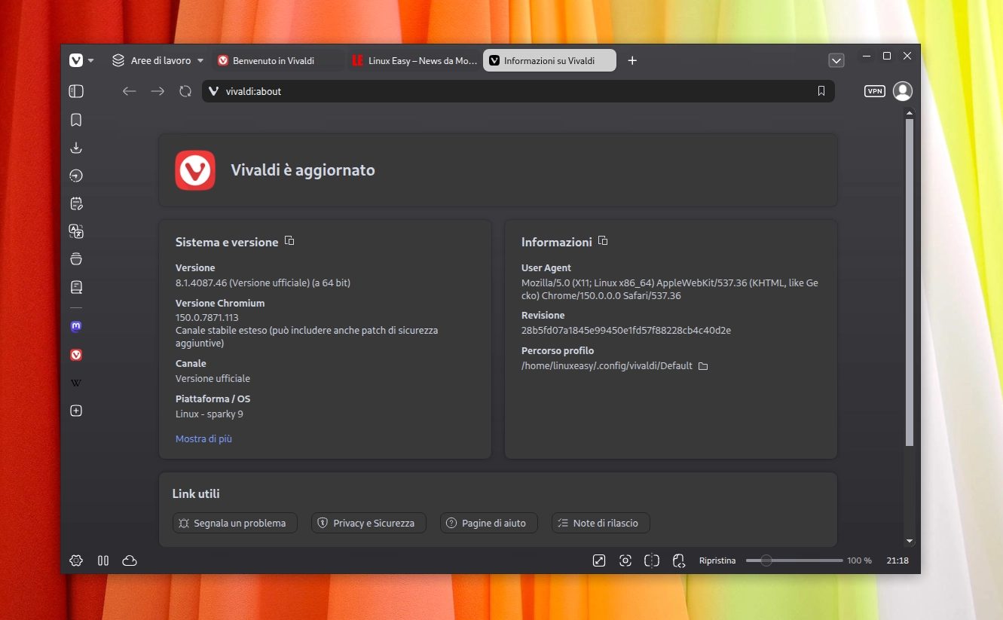The image size is (1003, 620).
Task: Add a new web panel
Action: point(76,411)
